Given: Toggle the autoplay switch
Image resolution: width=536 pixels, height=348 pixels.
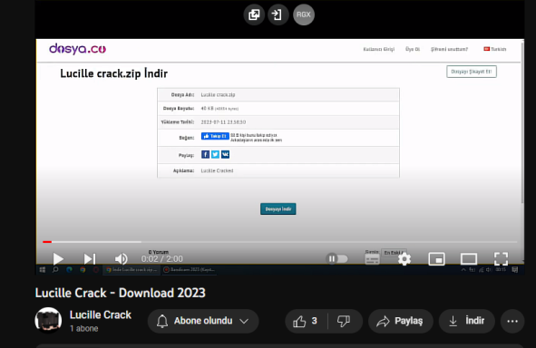Looking at the screenshot, I should pyautogui.click(x=336, y=259).
